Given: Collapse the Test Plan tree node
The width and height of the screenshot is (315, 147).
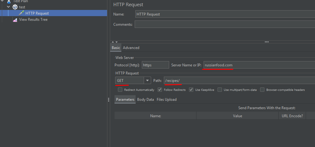Looking at the screenshot, I should [x=2, y=1].
